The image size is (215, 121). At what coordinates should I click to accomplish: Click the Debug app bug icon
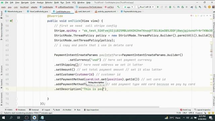(170, 7)
